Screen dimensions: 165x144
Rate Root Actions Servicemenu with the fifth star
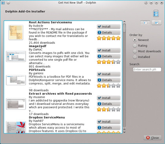[118, 38]
